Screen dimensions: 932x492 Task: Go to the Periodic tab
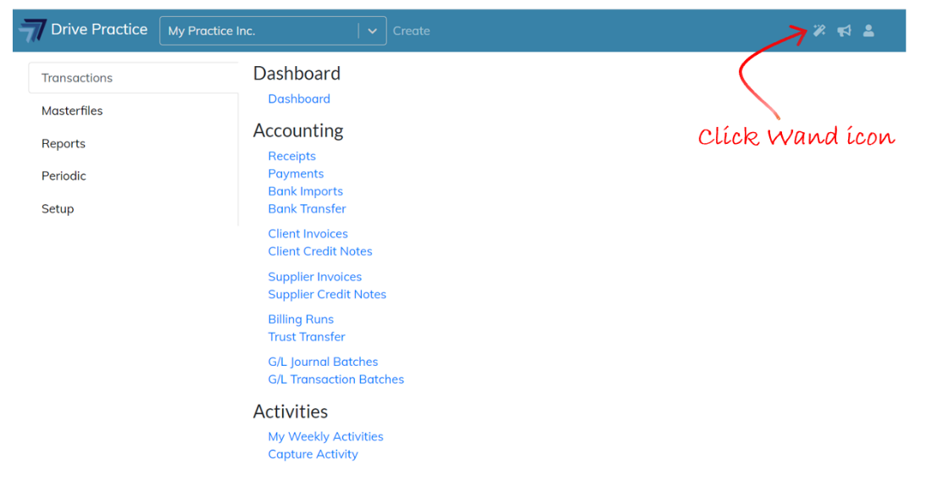click(64, 176)
